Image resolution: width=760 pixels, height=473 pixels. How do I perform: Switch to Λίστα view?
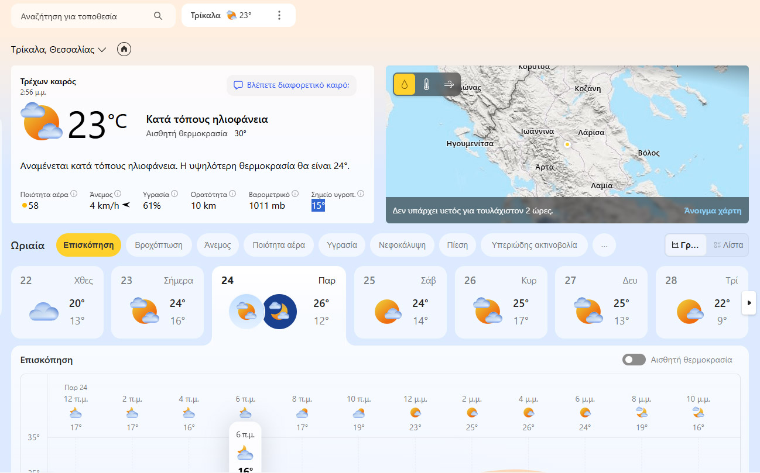pyautogui.click(x=728, y=245)
